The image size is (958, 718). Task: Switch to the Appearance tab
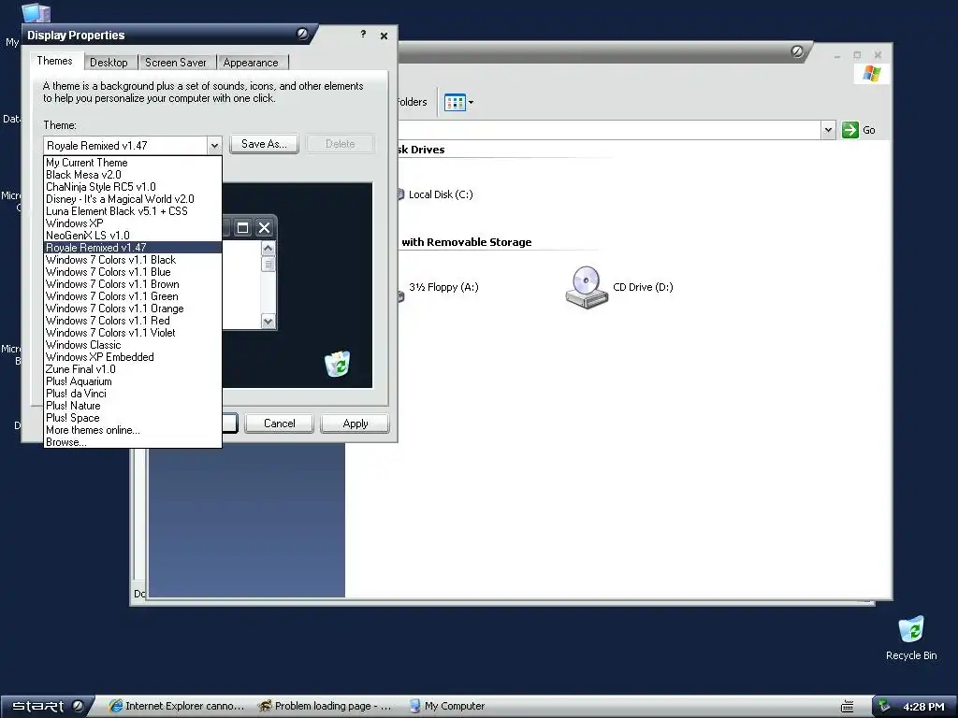pos(251,63)
